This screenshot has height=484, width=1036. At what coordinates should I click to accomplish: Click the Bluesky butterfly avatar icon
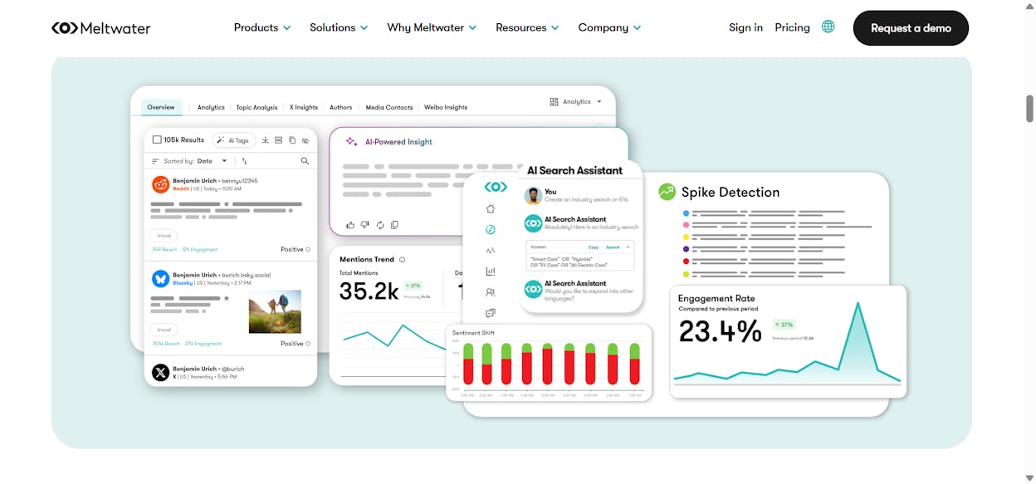160,278
